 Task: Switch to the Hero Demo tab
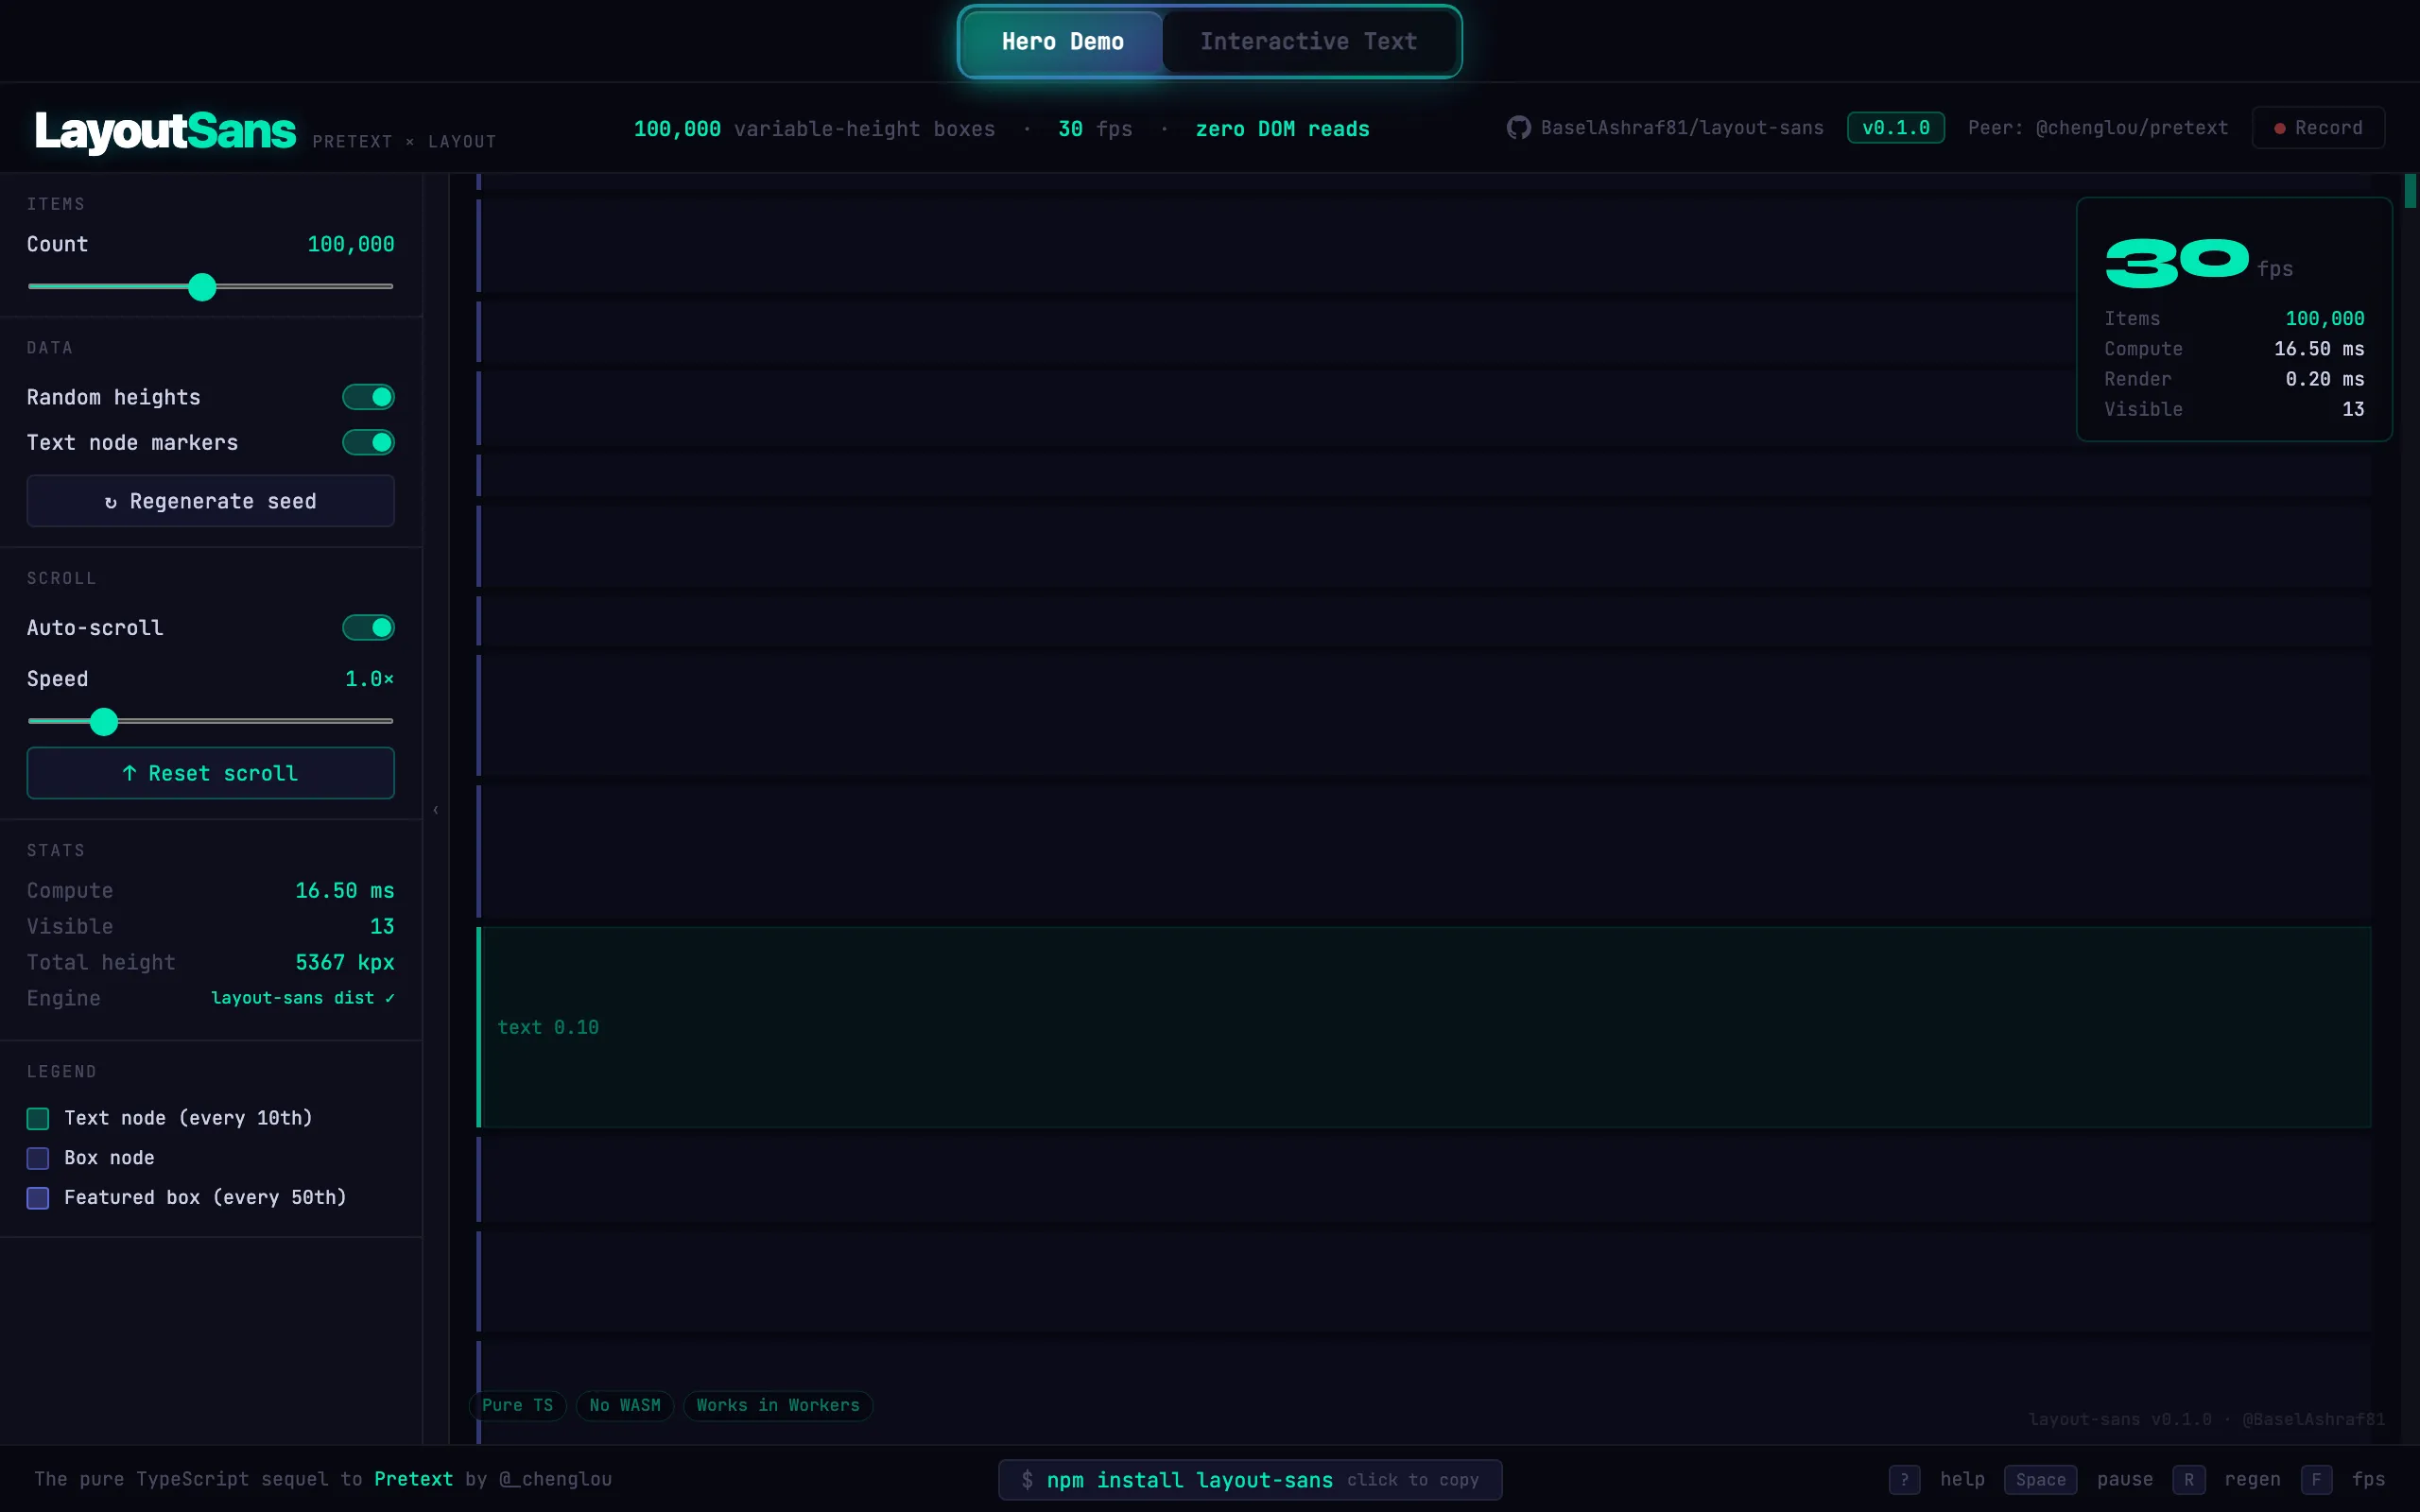tap(1062, 42)
